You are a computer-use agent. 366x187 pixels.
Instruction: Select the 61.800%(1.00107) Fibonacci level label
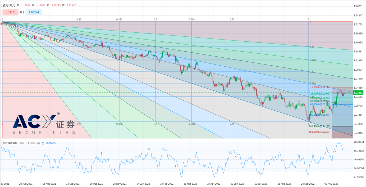tap(320, 104)
